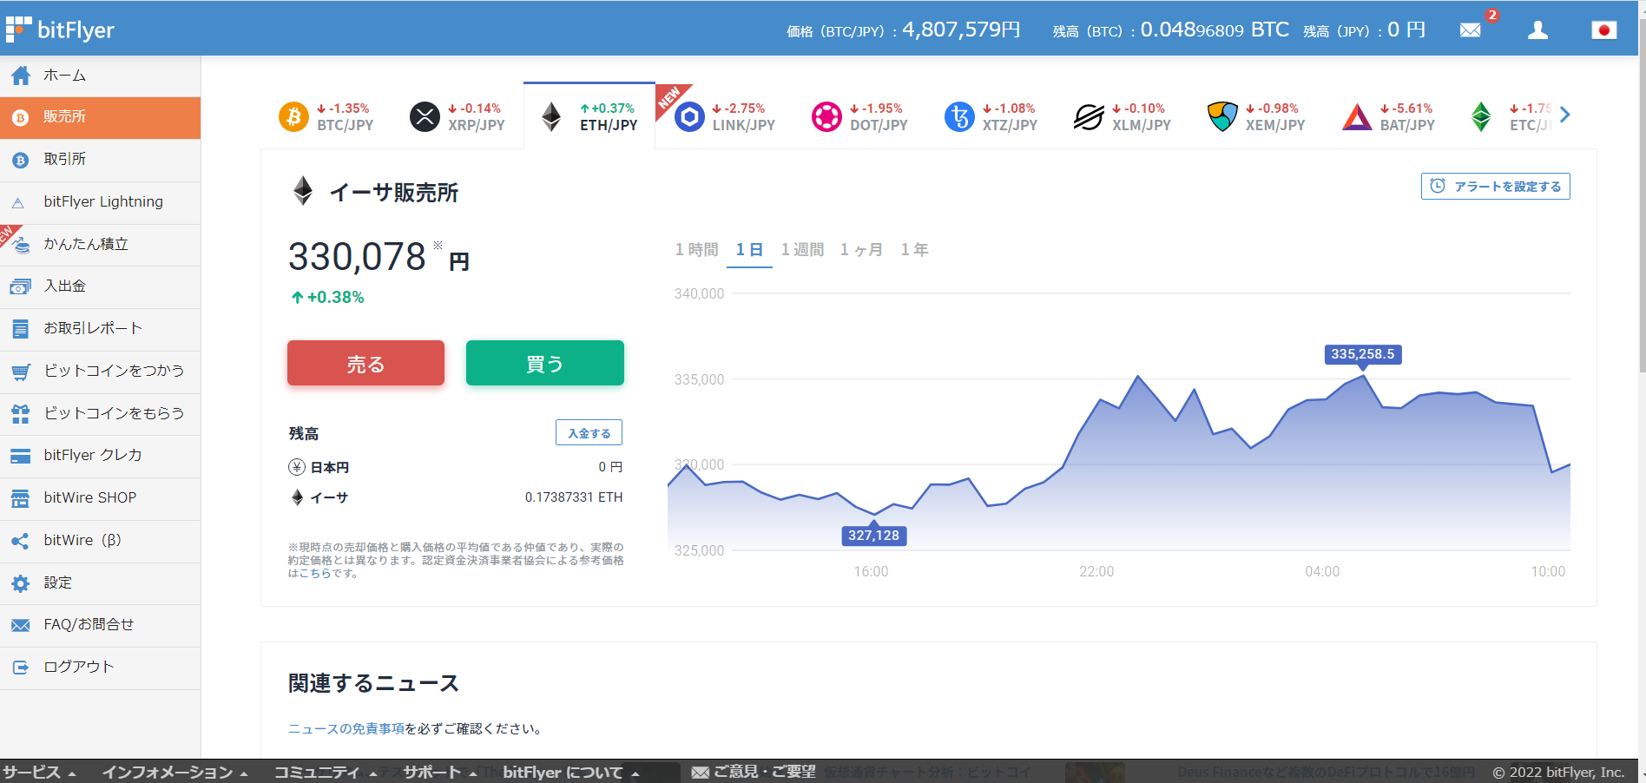Open the 販売所 sidebar menu item

(x=100, y=117)
